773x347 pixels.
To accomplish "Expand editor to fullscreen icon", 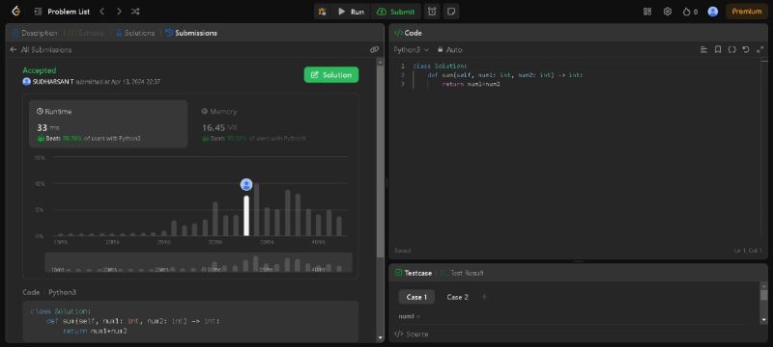I will [x=759, y=50].
